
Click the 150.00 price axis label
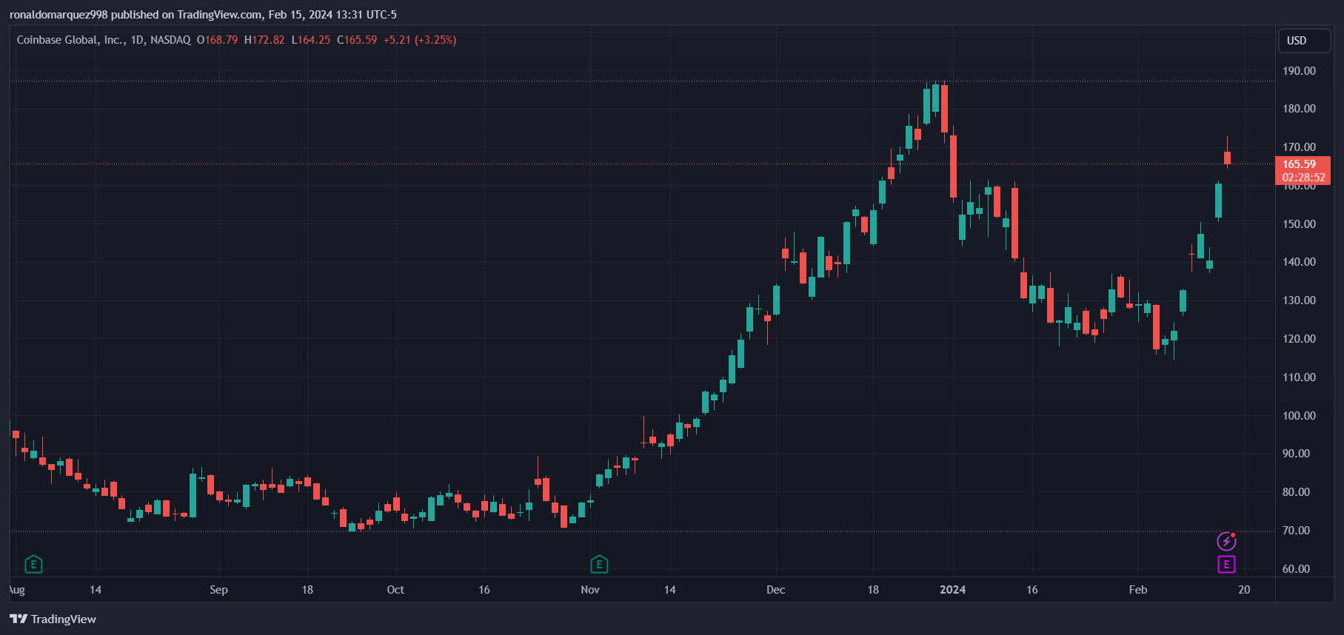pyautogui.click(x=1299, y=224)
